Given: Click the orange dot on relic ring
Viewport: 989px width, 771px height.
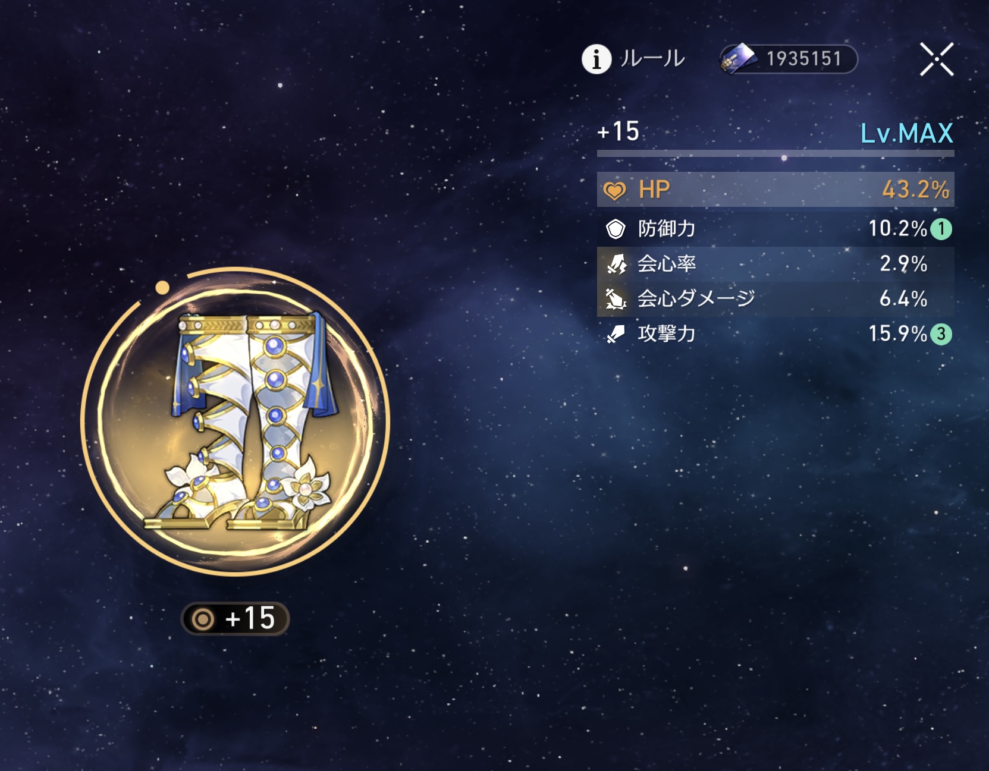Looking at the screenshot, I should coord(162,288).
